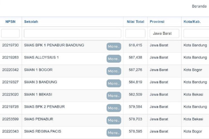
Task: Select NPSN 20220343
Action: point(10,131)
